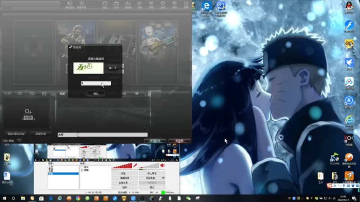Click the plugins button in streaming window
The image size is (360, 202).
(125, 187)
